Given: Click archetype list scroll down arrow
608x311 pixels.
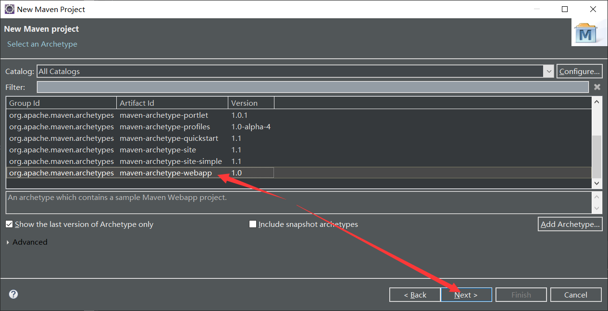Looking at the screenshot, I should click(596, 184).
